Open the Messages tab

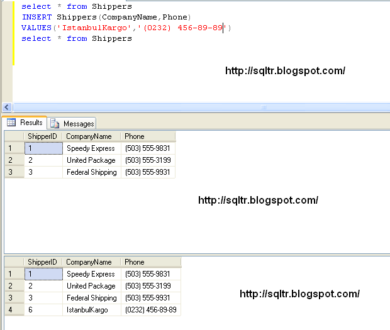[x=72, y=123]
